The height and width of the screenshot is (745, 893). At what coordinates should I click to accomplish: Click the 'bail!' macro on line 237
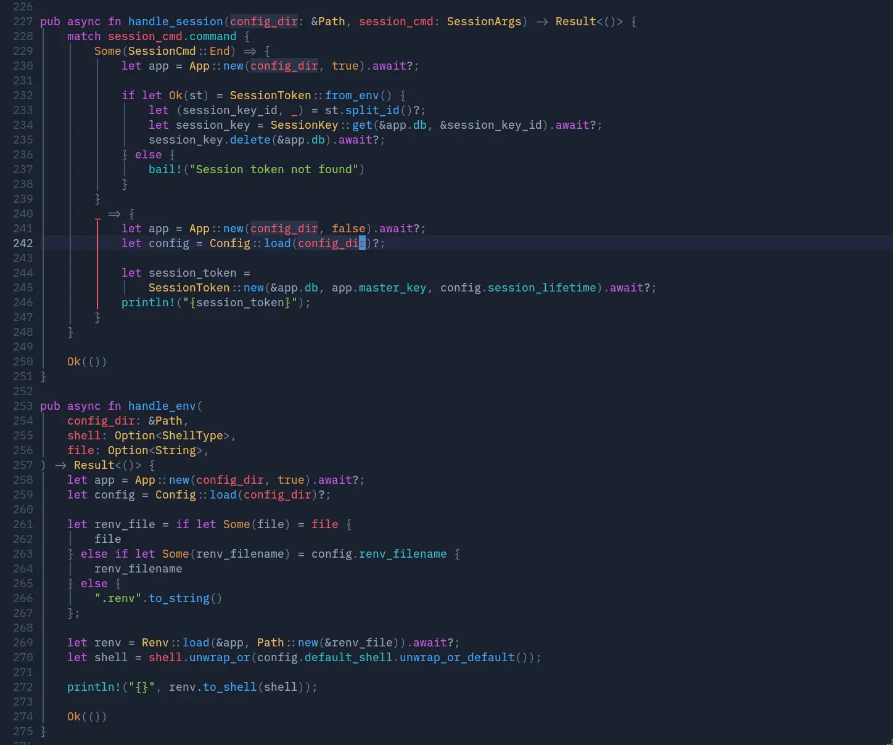[x=165, y=169]
